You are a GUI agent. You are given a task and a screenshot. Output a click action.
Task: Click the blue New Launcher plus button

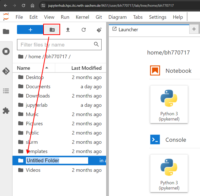[30, 30]
